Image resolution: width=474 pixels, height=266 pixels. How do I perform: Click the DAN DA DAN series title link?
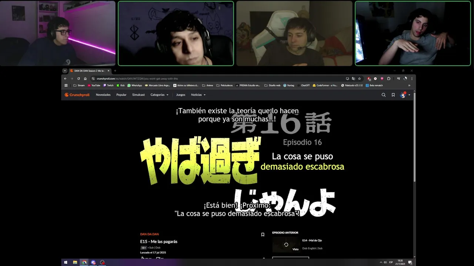click(150, 234)
